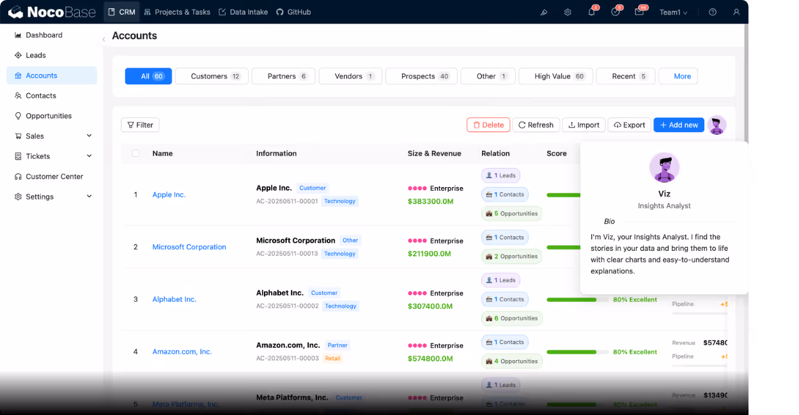
Task: Select the Customers filter tab
Action: [212, 77]
